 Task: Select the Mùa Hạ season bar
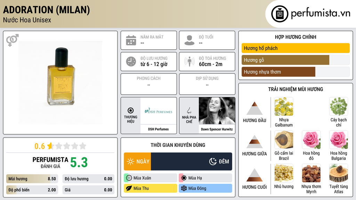coord(205,178)
